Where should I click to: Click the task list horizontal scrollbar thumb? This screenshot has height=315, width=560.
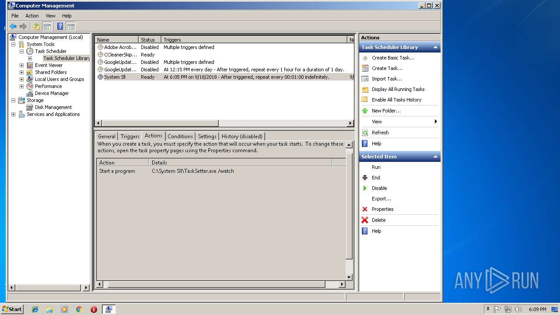(x=160, y=123)
